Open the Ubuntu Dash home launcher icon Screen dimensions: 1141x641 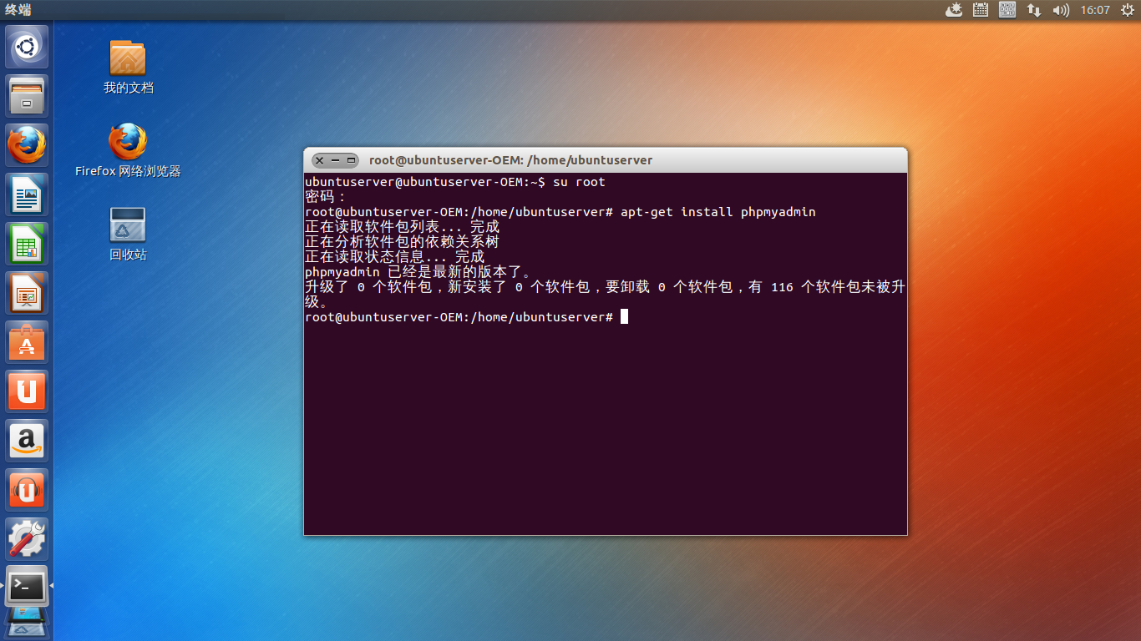click(27, 47)
